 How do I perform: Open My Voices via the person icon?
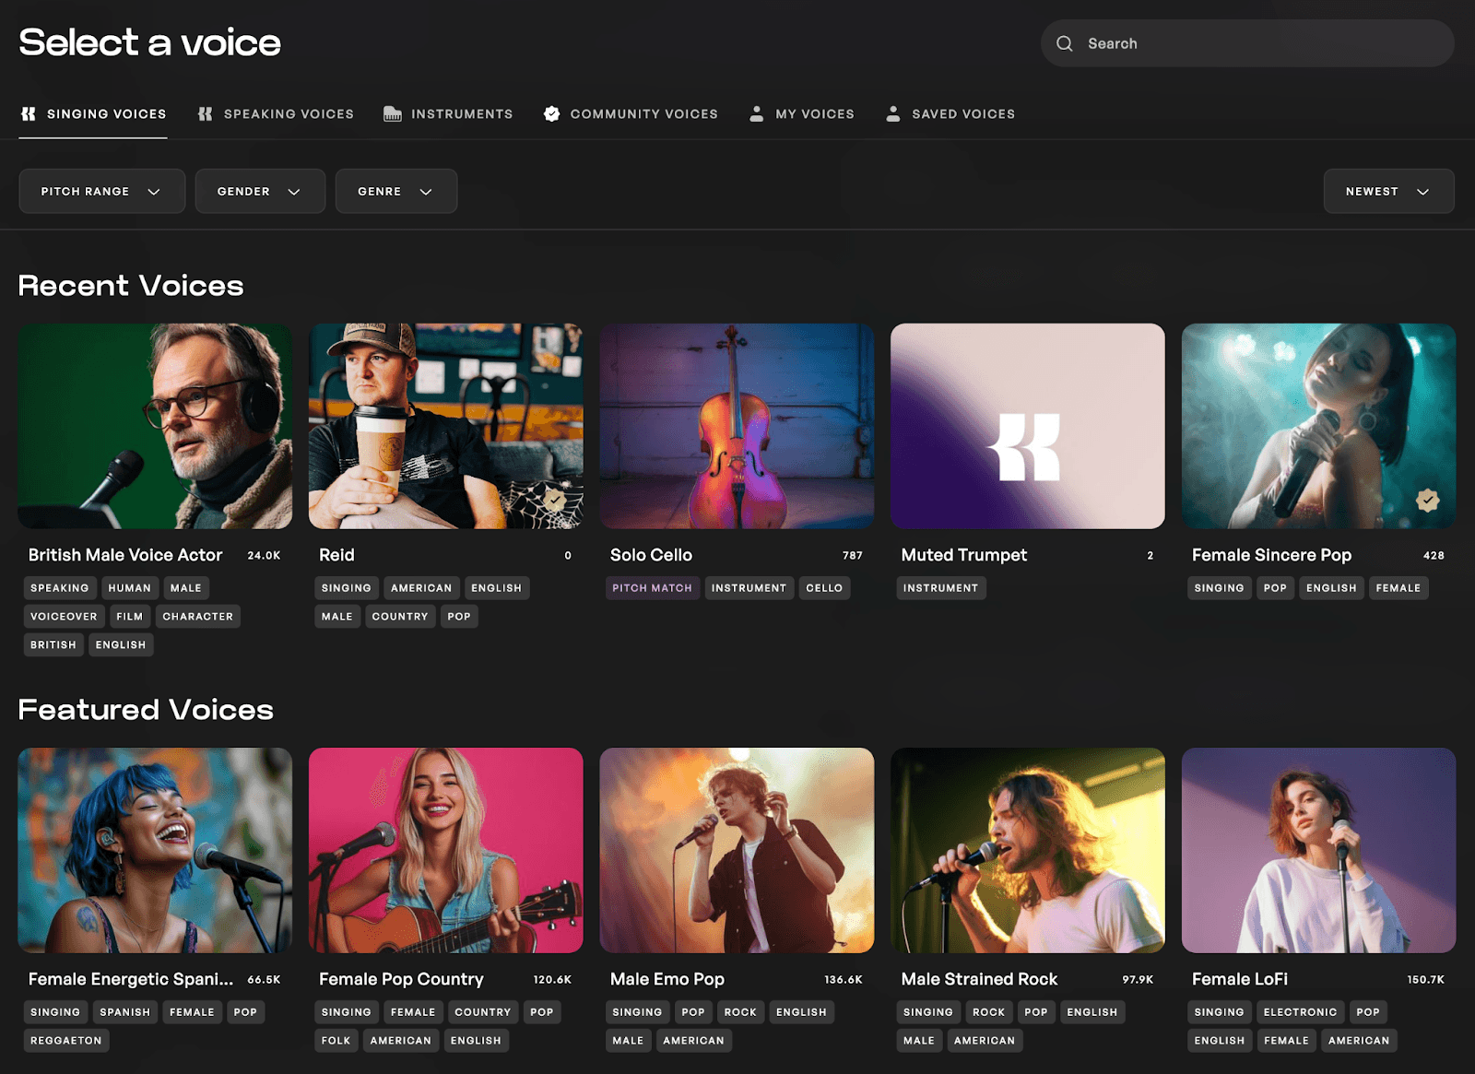[756, 113]
